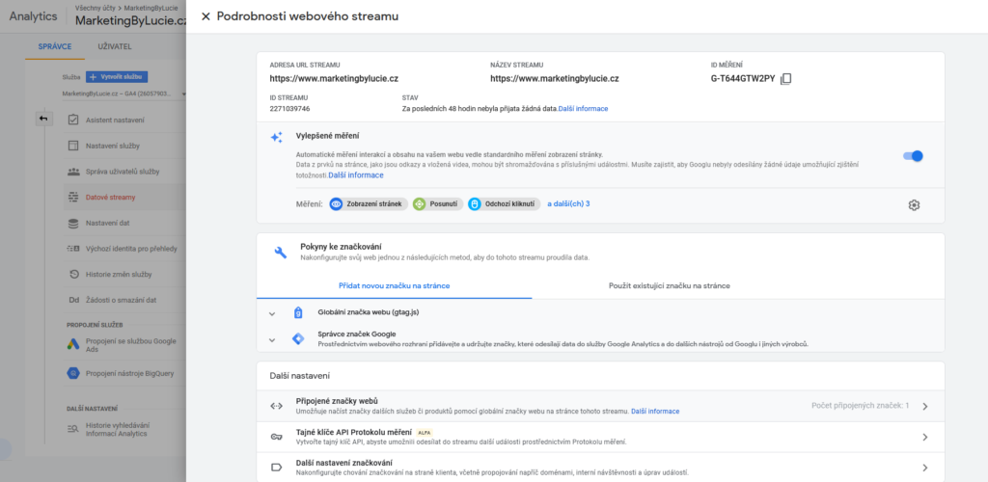This screenshot has width=988, height=482.
Task: Open Správa uživatelů služby in the sidebar
Action: [x=124, y=172]
